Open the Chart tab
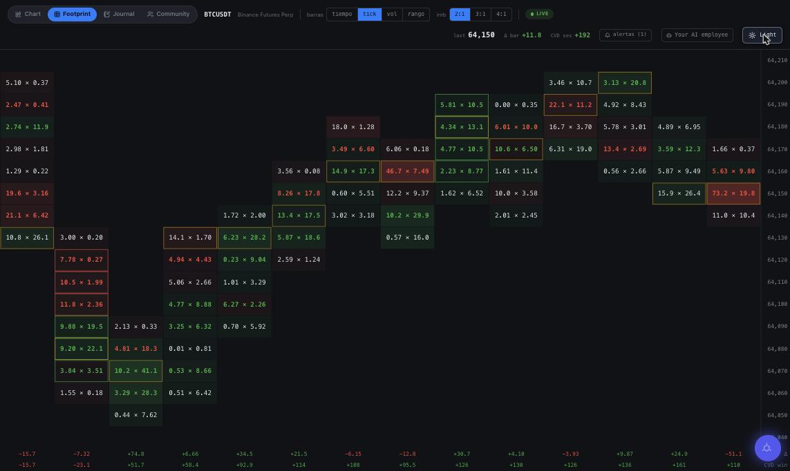Screen dimensions: 790x471 (x=28, y=14)
